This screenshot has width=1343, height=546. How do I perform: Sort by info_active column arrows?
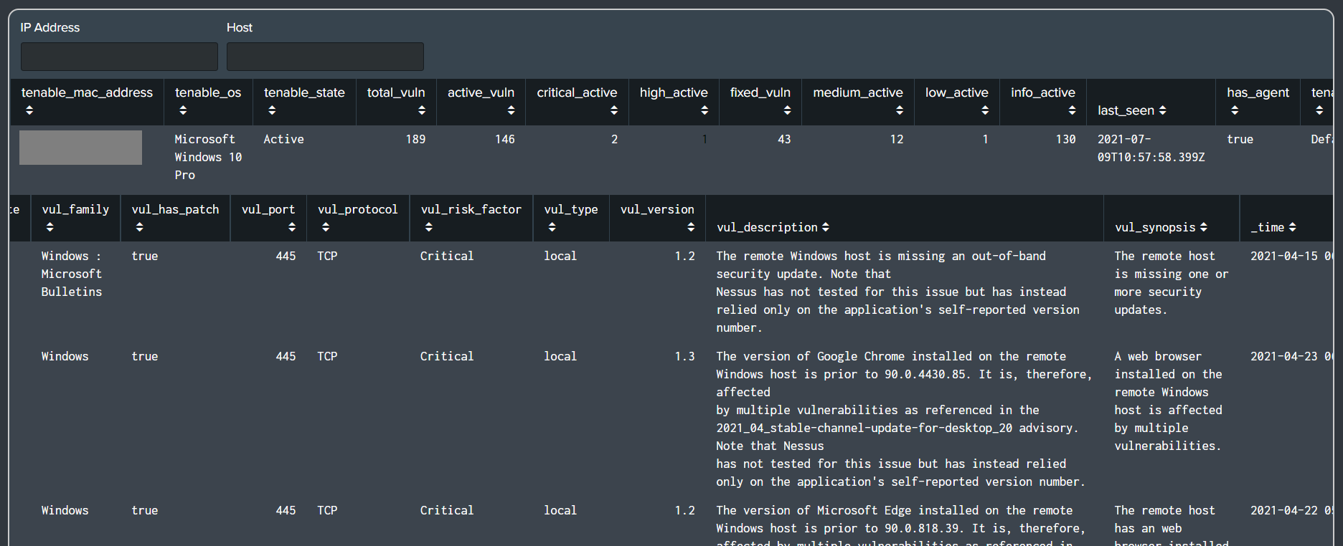[x=1072, y=110]
